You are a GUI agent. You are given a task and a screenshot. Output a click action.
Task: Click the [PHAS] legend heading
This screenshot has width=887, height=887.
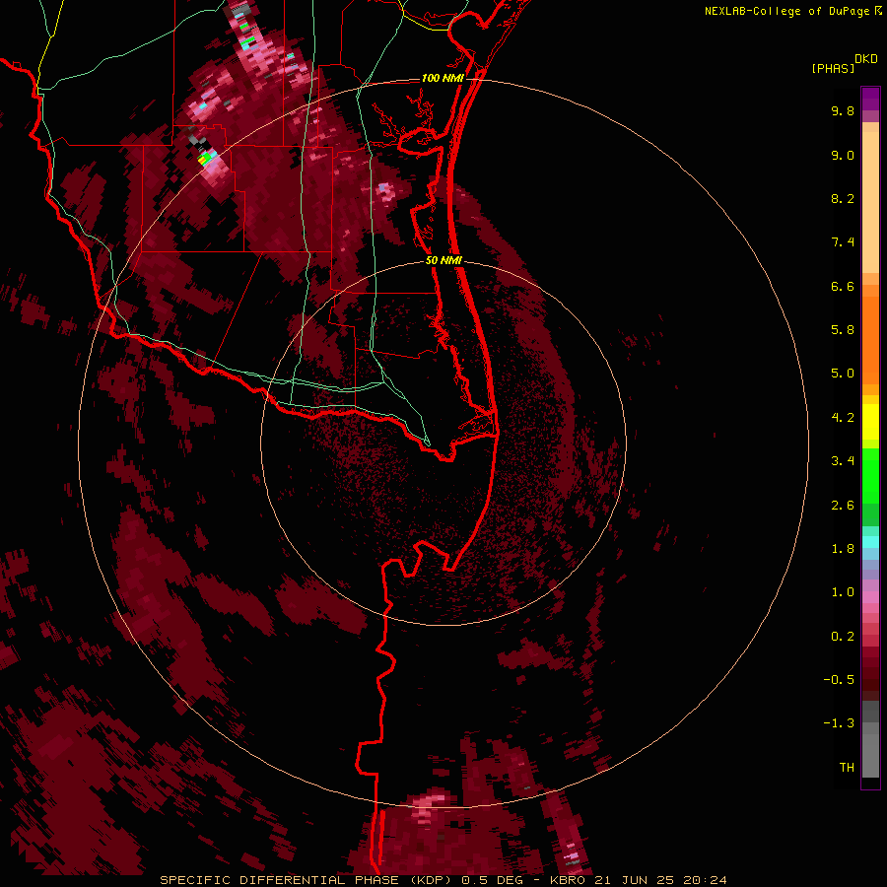click(833, 68)
